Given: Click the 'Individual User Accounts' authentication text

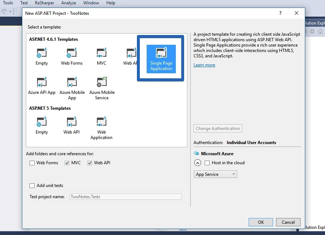Looking at the screenshot, I should coord(251,143).
